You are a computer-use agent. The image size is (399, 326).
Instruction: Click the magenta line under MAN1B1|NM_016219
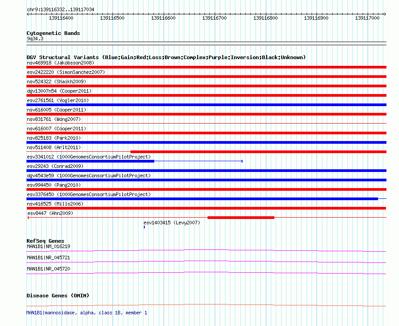206,250
